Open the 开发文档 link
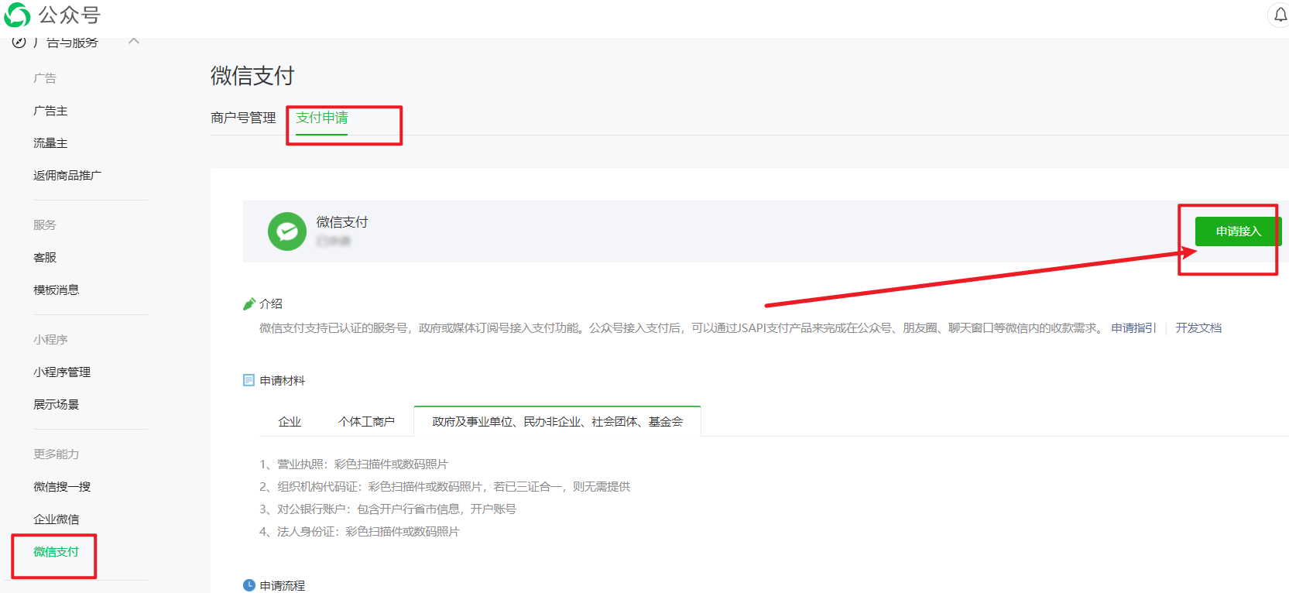 tap(1198, 328)
